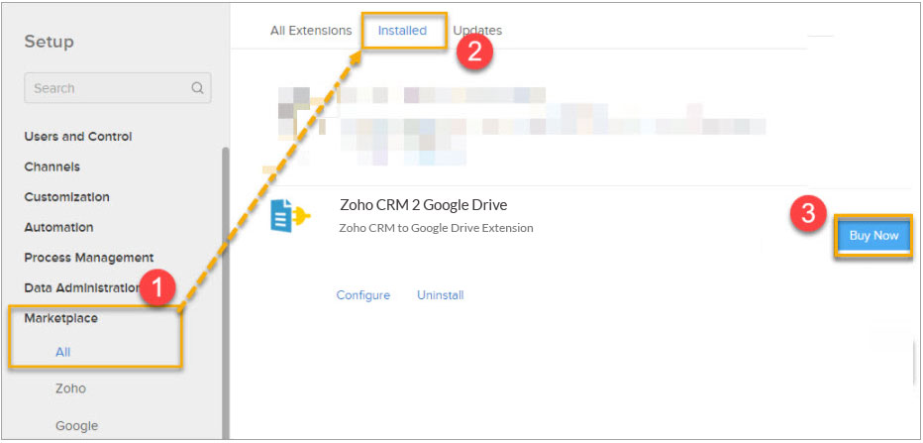Expand Users and Control section
The height and width of the screenshot is (443, 923).
pyautogui.click(x=77, y=137)
